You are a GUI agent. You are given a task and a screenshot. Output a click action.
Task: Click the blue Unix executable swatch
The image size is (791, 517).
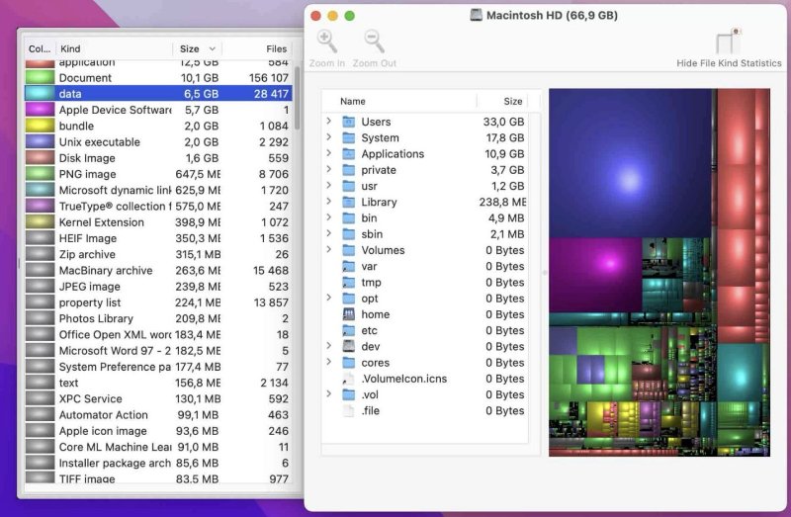(40, 141)
